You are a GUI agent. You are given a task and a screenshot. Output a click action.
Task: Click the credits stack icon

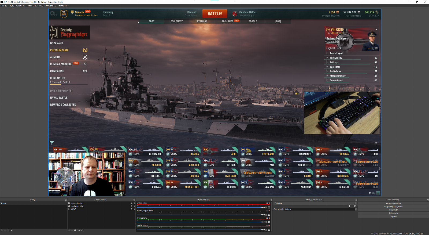point(359,12)
